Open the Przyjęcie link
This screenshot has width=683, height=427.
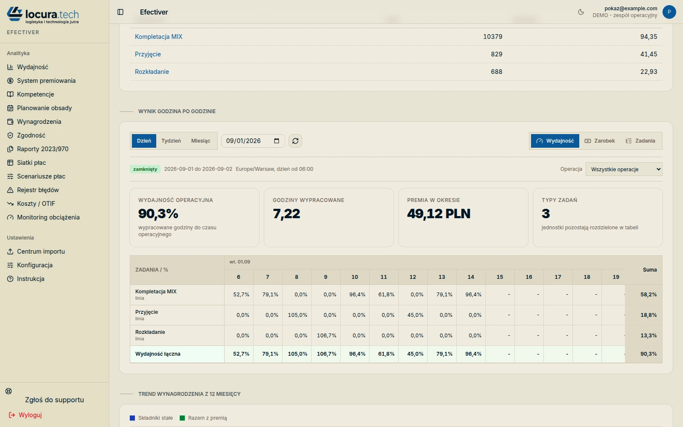pos(148,54)
